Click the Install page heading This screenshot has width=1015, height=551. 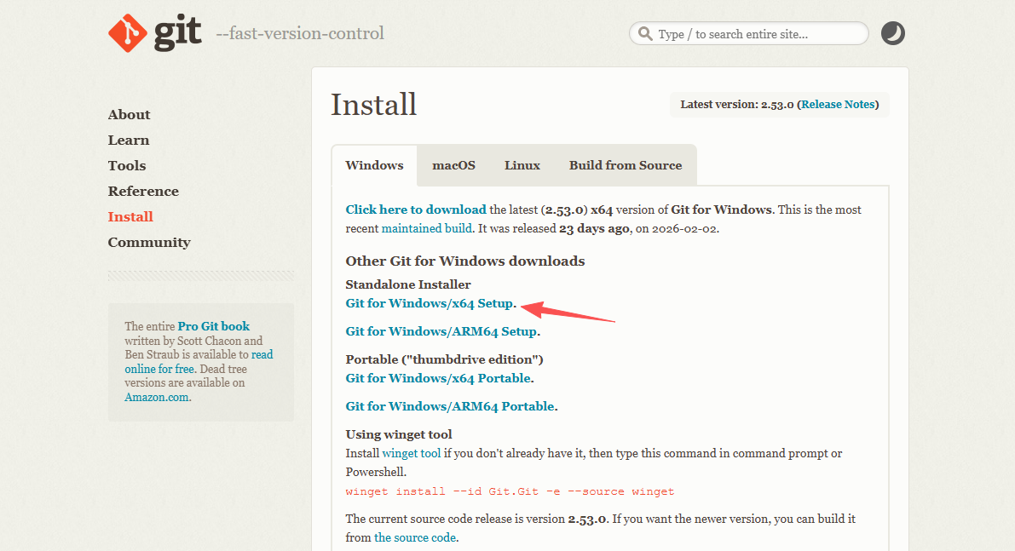pos(373,105)
